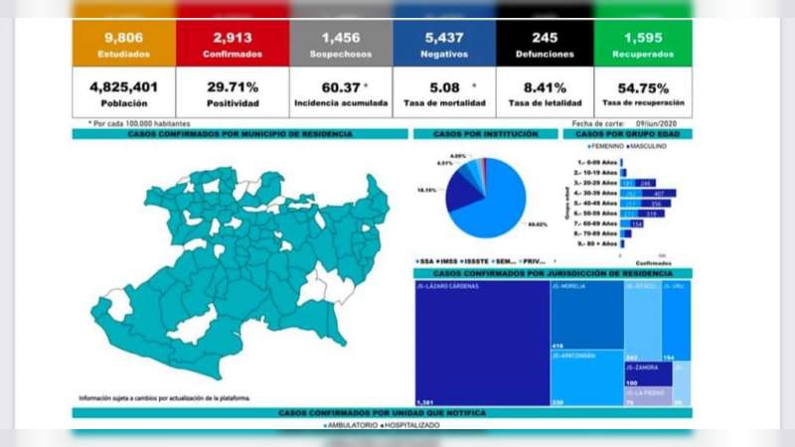Click the Michoacán municipalities map
The width and height of the screenshot is (795, 447).
(x=240, y=271)
